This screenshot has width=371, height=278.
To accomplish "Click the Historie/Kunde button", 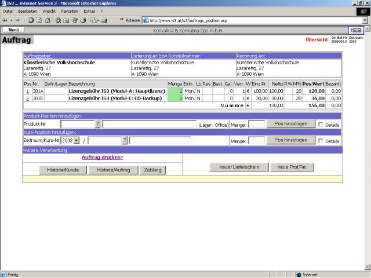I will click(63, 170).
